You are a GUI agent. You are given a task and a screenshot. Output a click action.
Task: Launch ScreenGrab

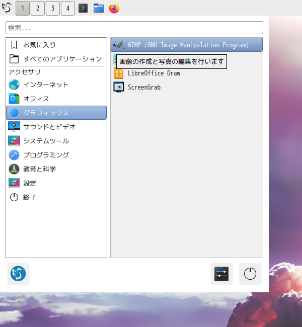tap(187, 87)
